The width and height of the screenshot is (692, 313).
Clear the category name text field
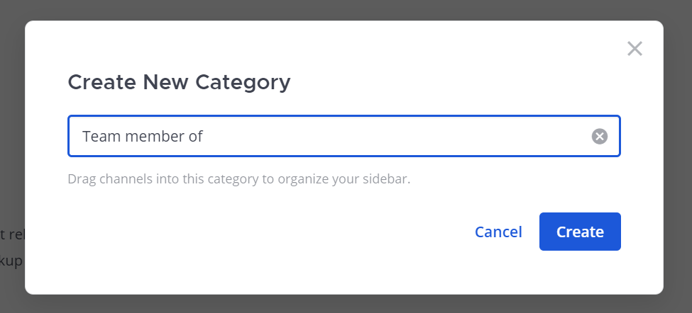tap(600, 136)
